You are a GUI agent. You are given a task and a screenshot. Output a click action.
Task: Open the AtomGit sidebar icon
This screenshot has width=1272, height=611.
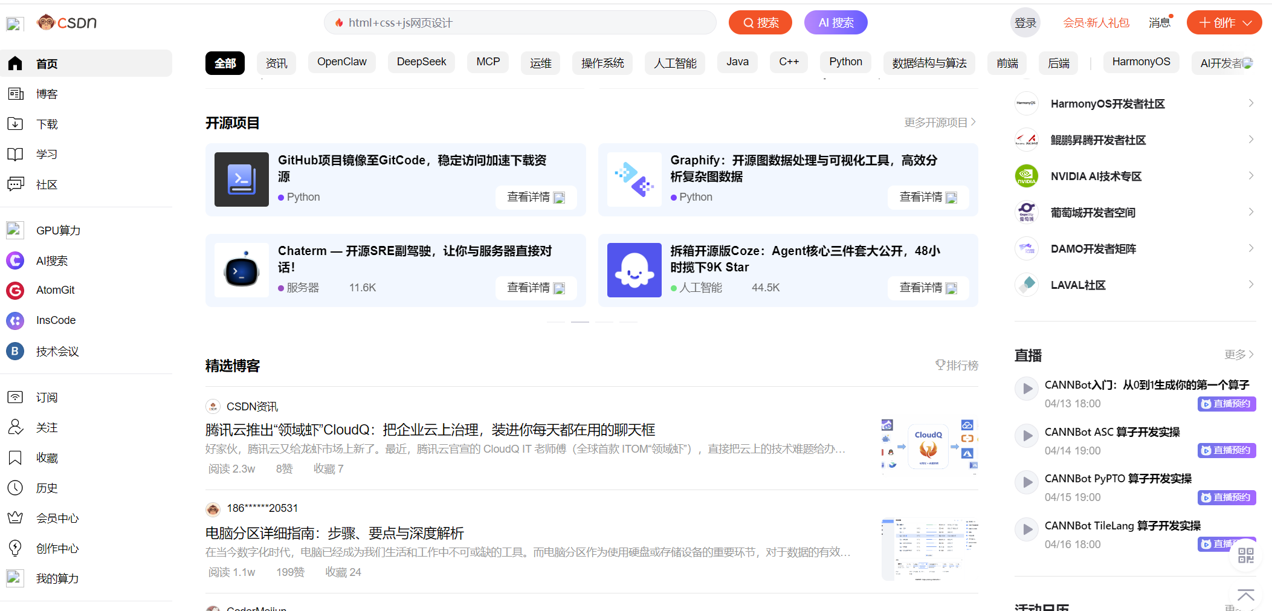[15, 291]
